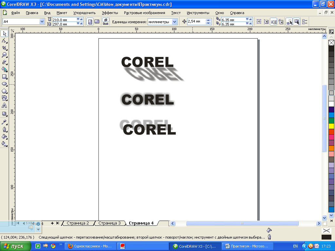Click the set default or current page size icon
The image size is (335, 251).
[106, 22]
